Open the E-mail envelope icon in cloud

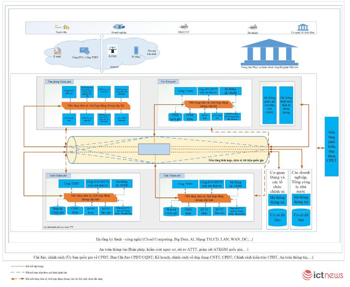tap(57, 51)
